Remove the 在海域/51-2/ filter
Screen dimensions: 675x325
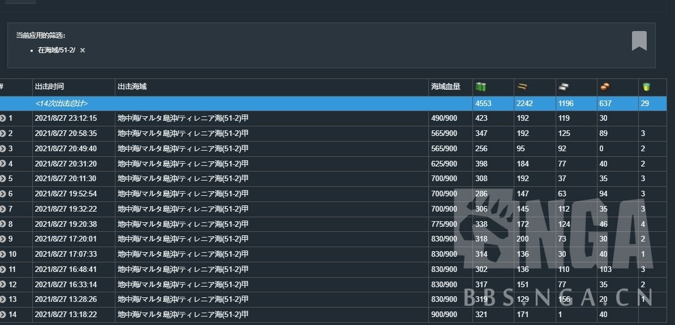tap(83, 50)
